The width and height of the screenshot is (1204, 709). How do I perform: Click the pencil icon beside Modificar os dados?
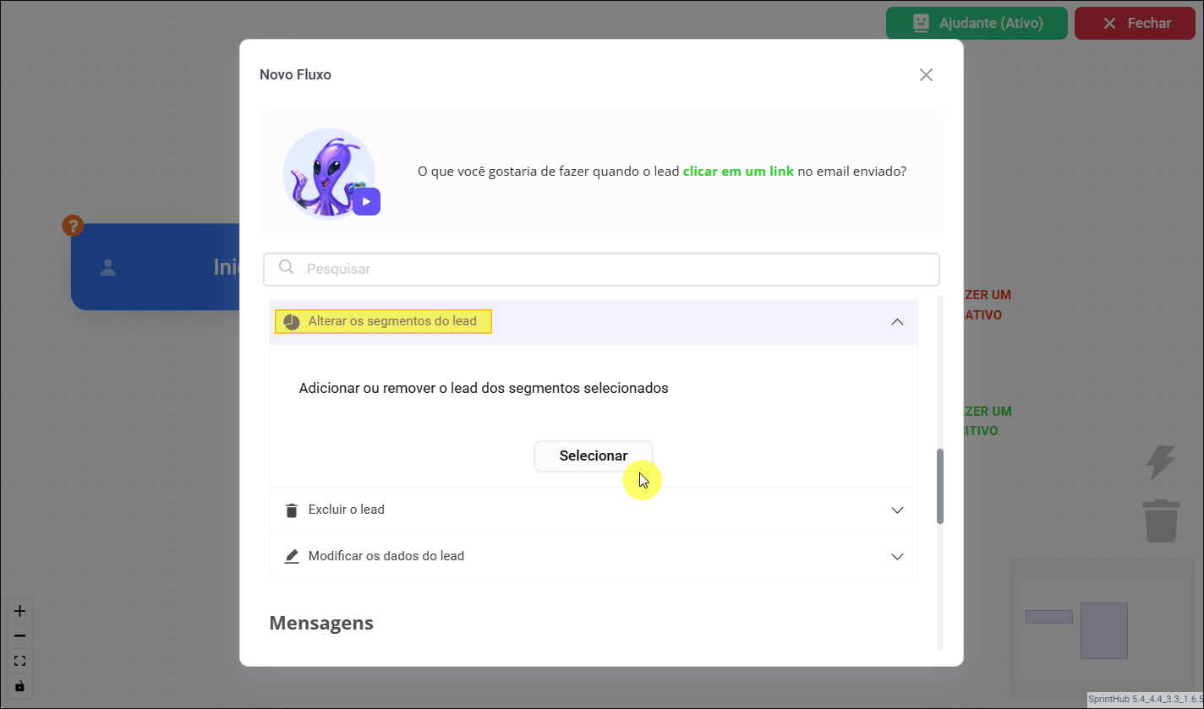(292, 557)
